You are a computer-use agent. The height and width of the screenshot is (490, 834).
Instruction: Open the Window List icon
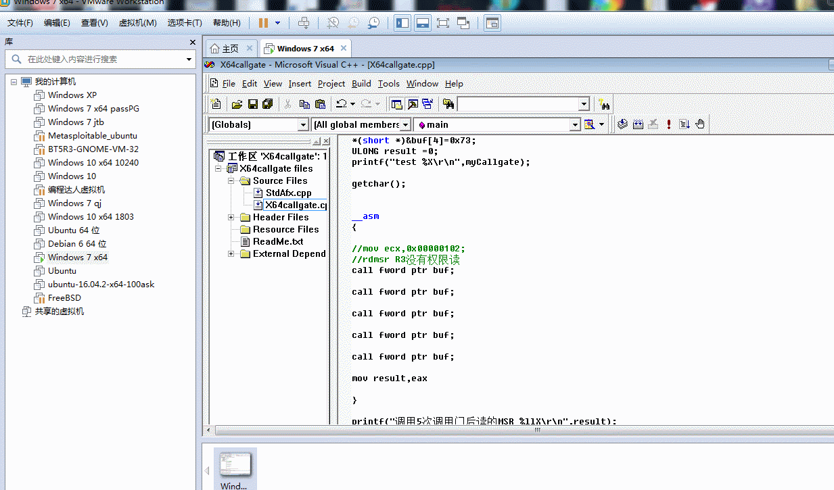tap(427, 104)
